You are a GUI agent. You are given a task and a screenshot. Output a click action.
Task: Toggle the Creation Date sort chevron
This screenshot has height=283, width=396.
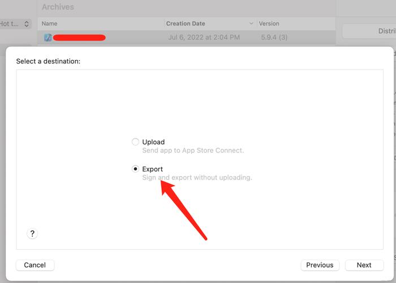click(251, 24)
